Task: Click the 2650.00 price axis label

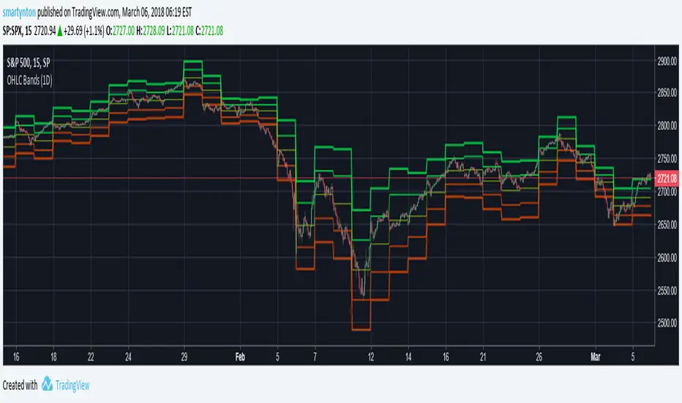Action: [667, 225]
